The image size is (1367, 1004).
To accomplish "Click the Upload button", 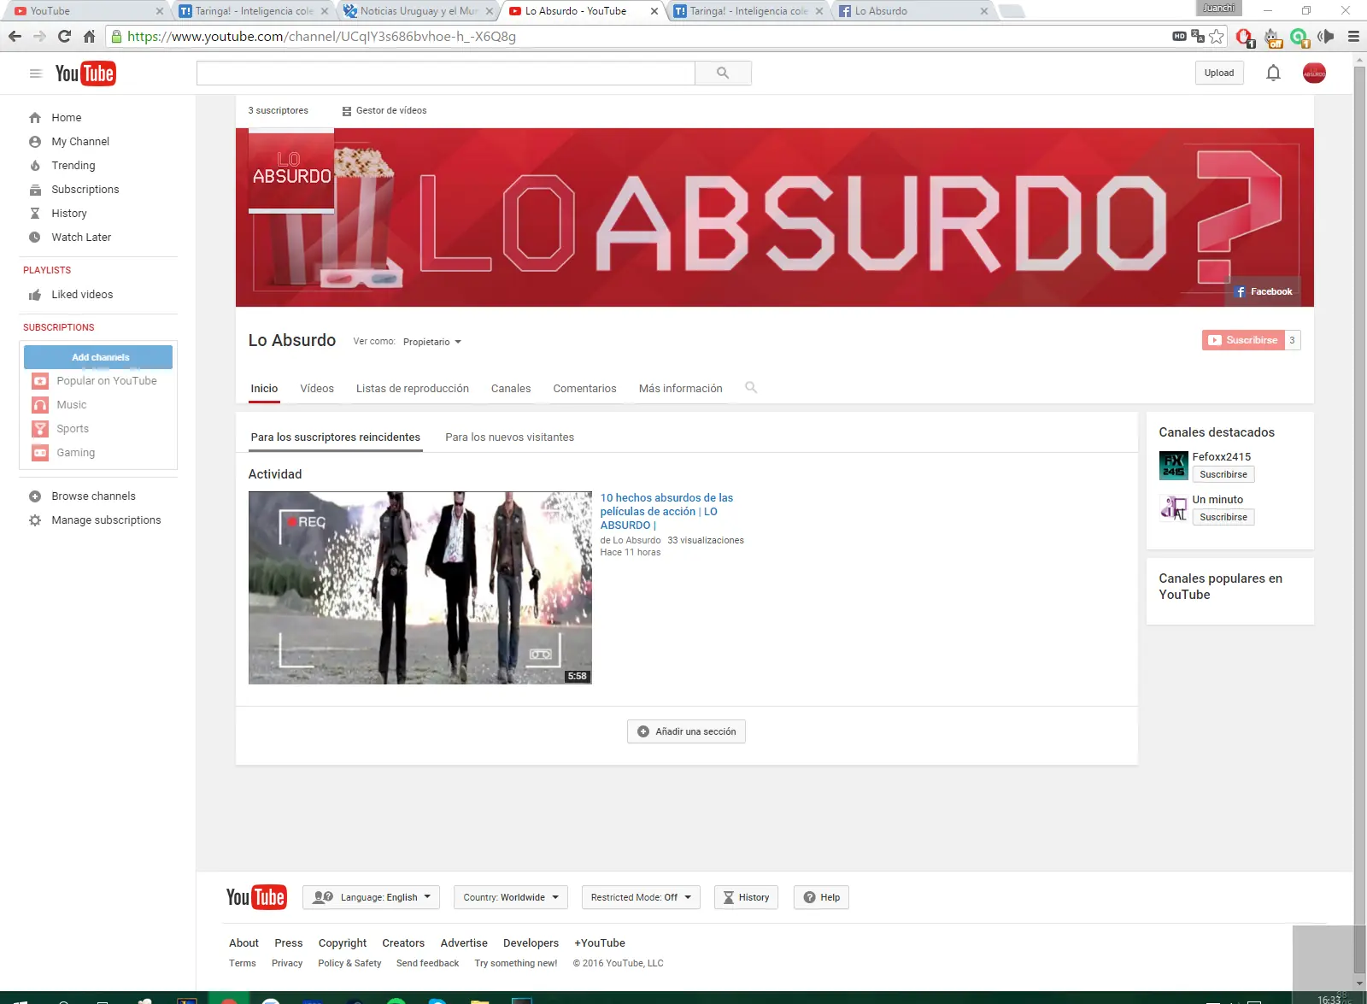I will (x=1219, y=73).
